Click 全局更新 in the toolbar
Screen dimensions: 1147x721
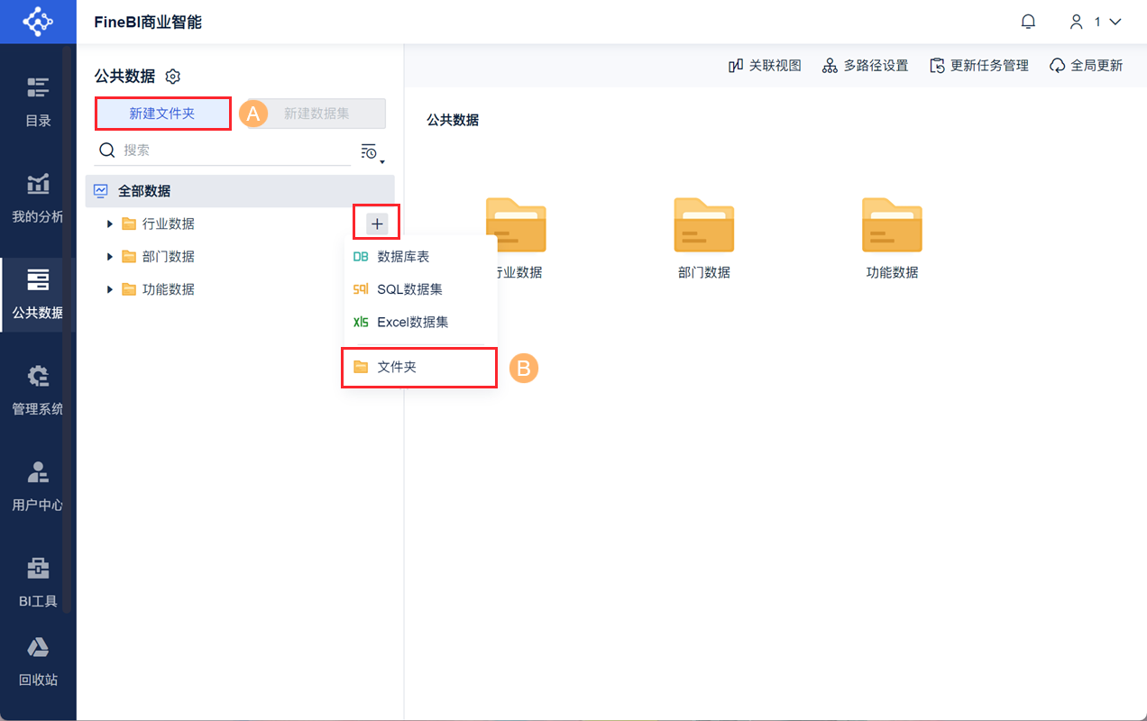click(x=1087, y=66)
